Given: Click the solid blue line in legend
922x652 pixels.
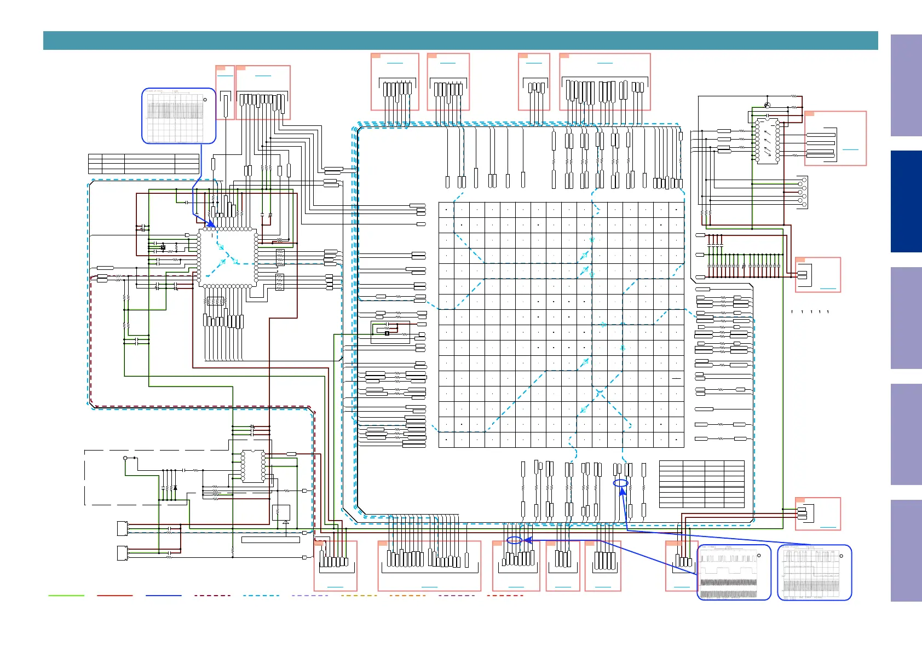Looking at the screenshot, I should point(164,595).
